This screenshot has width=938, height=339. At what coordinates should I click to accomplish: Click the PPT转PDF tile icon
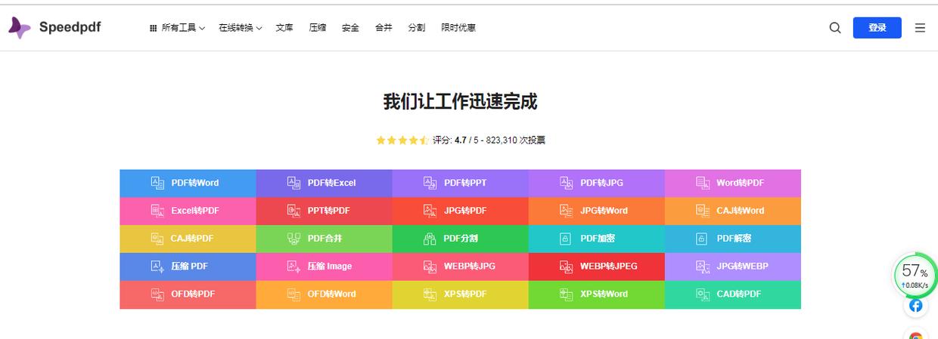pos(294,211)
